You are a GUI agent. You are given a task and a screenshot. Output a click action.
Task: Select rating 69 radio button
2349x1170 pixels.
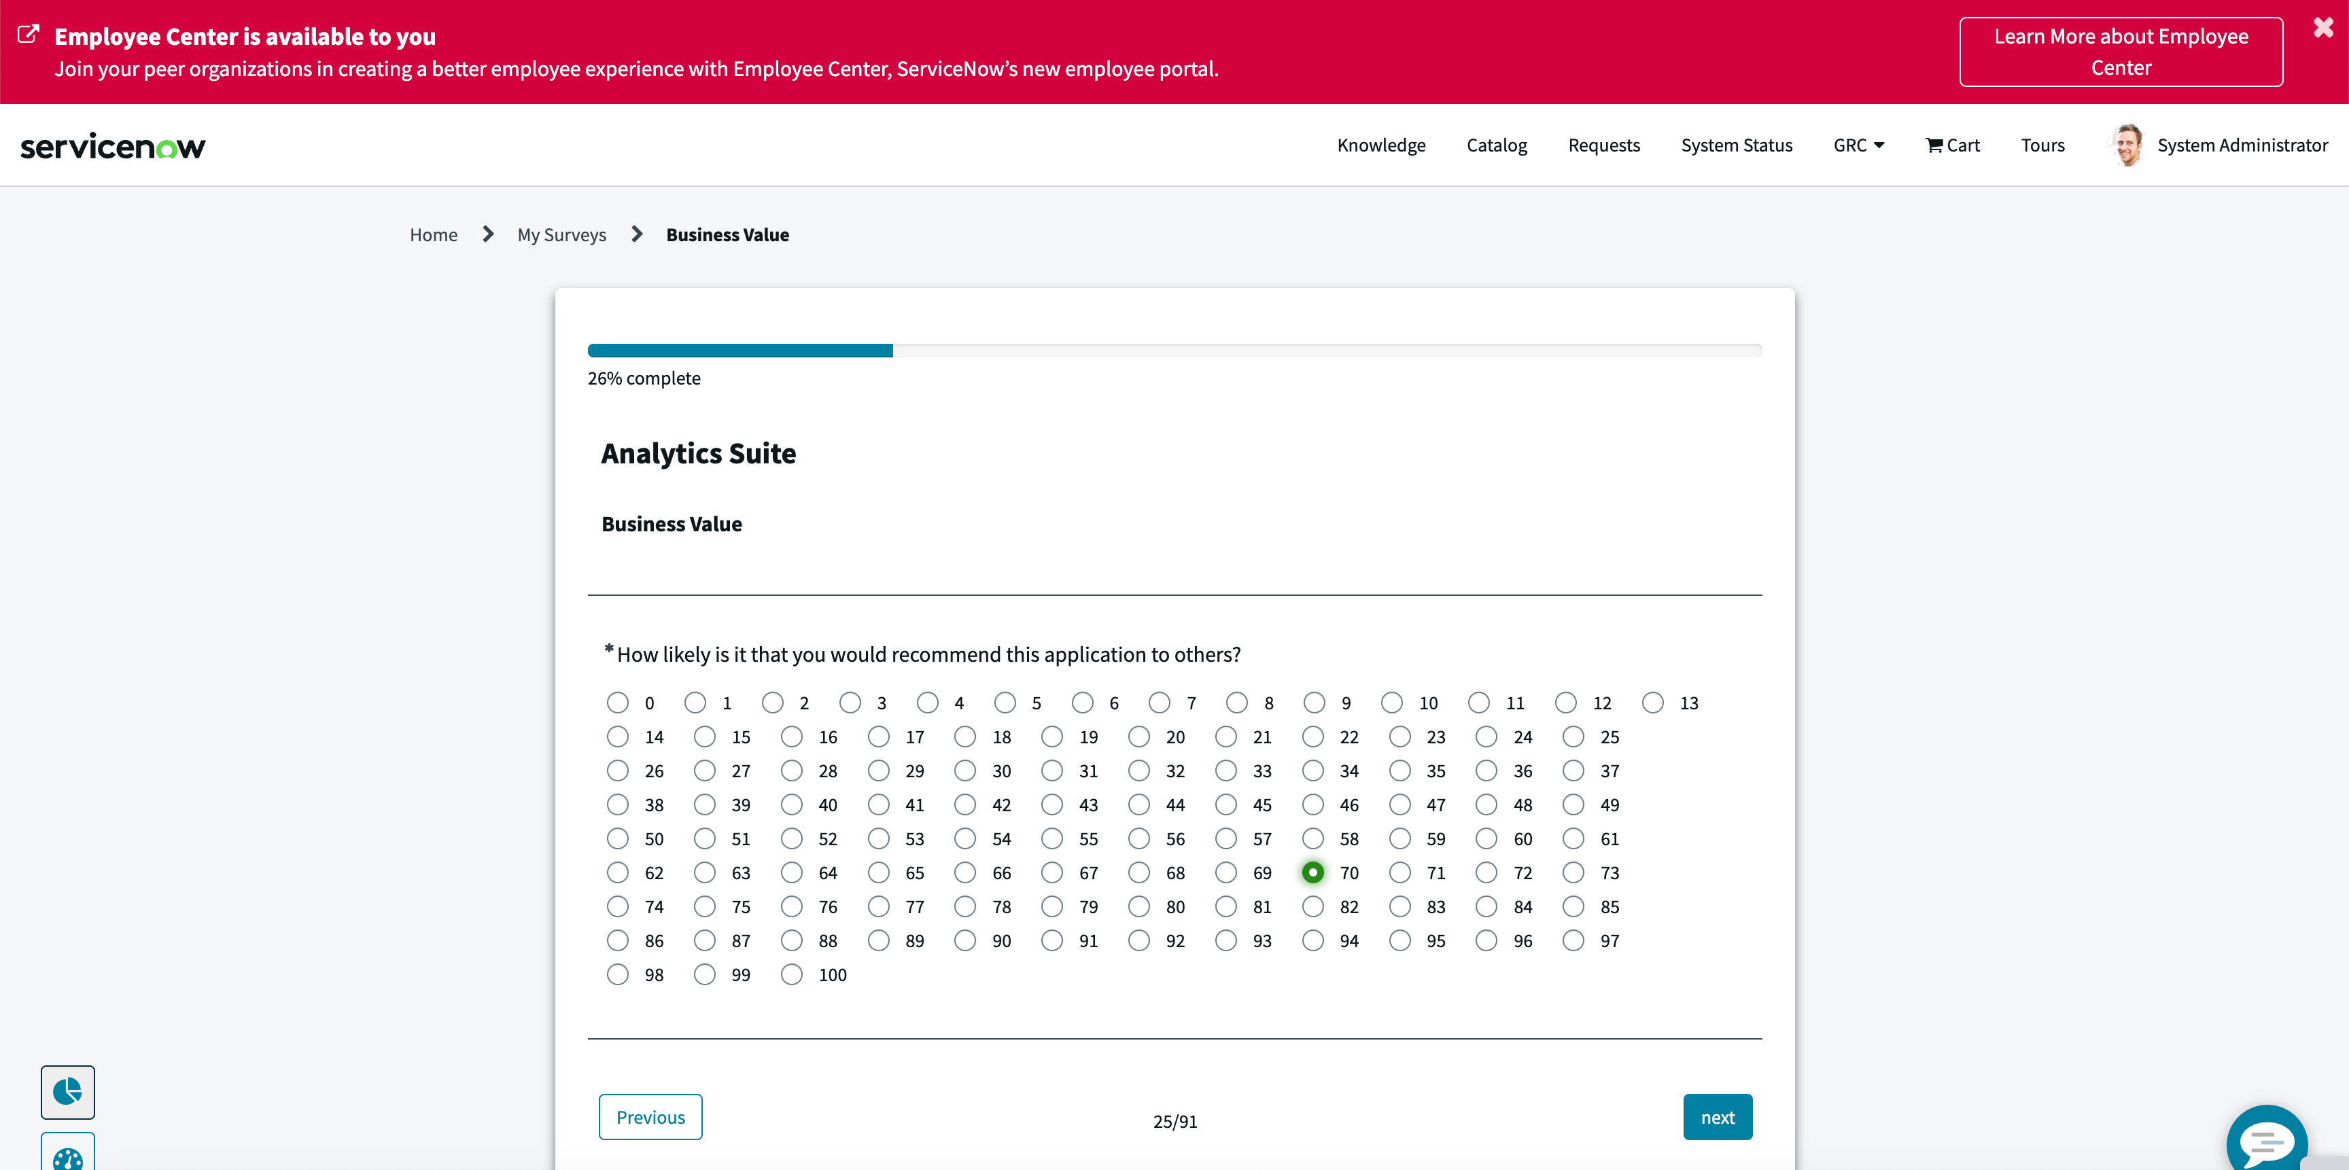[x=1225, y=872]
